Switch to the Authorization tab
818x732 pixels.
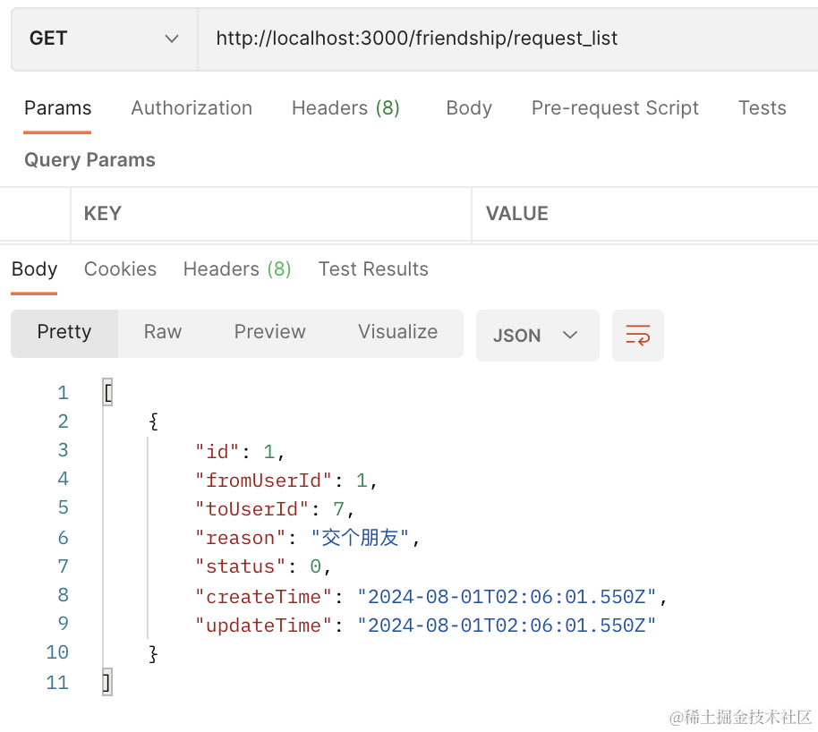point(192,108)
